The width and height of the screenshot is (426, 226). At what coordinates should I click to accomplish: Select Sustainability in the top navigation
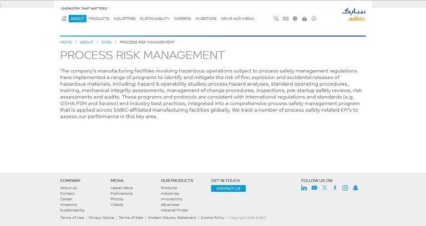coord(155,18)
